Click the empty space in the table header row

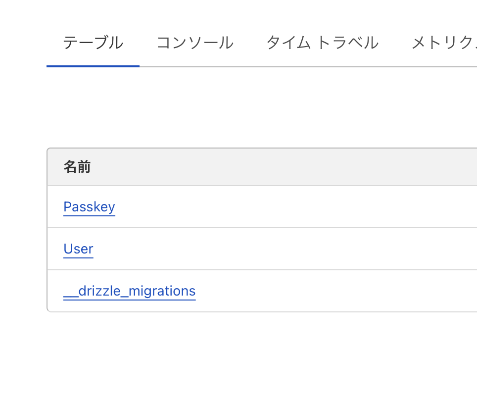click(x=297, y=167)
